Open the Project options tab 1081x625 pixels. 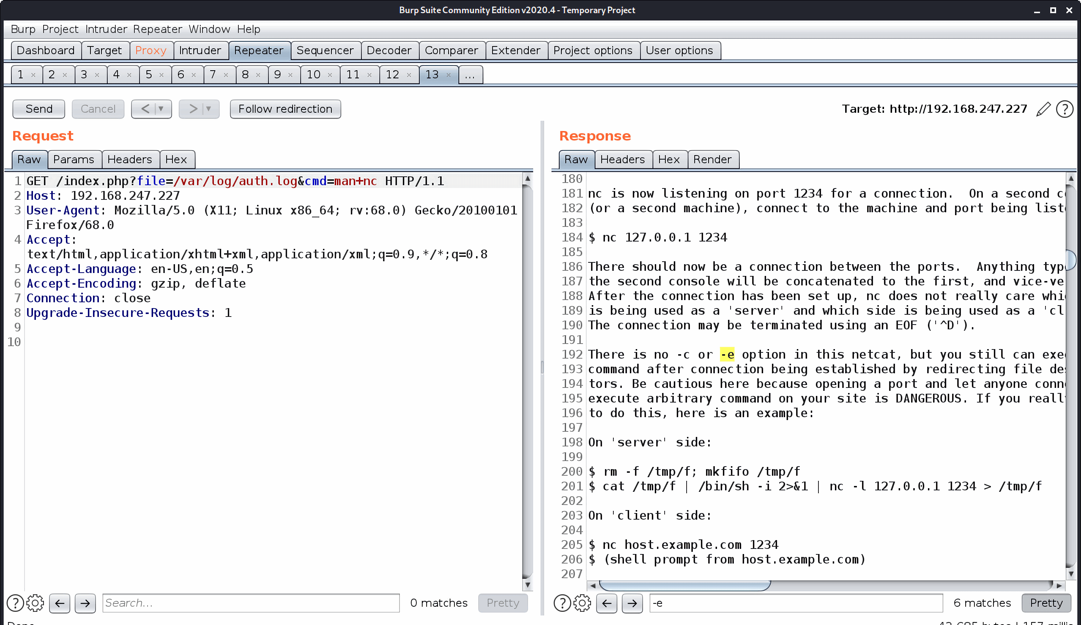[x=593, y=50]
